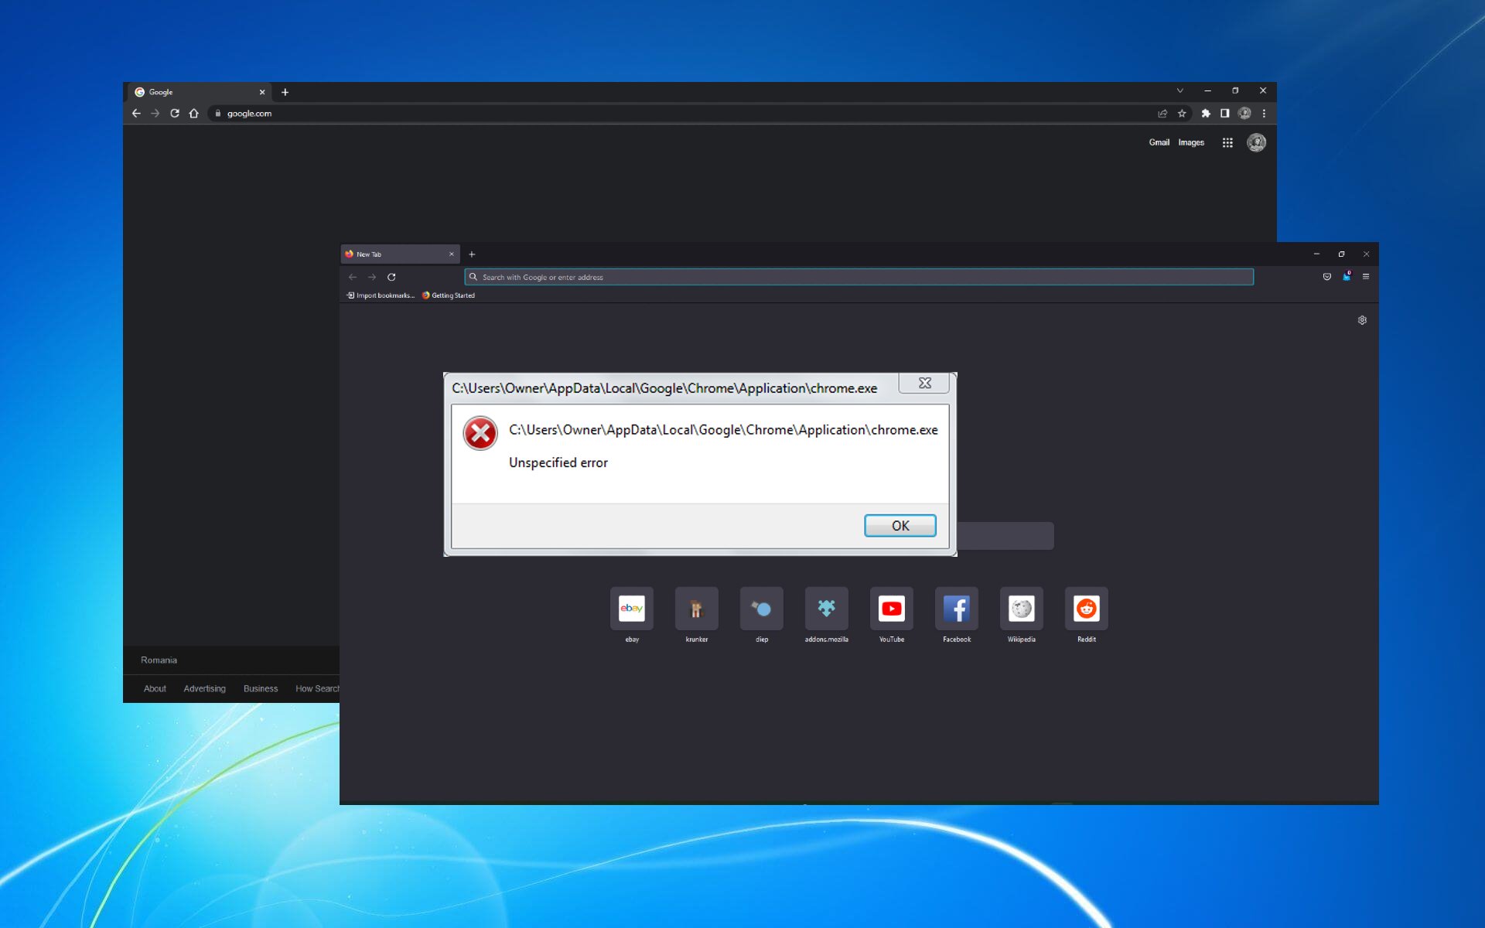Click Chrome forward arrow

[x=155, y=114]
